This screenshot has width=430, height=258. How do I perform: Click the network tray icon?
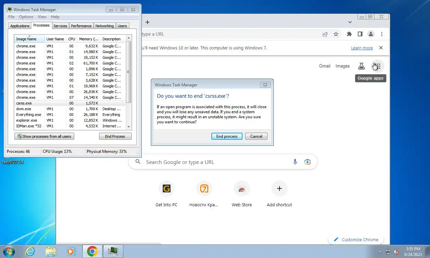[388, 252]
